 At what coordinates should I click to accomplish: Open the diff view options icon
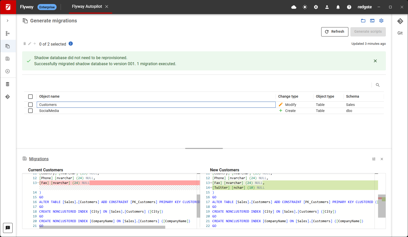click(x=374, y=159)
